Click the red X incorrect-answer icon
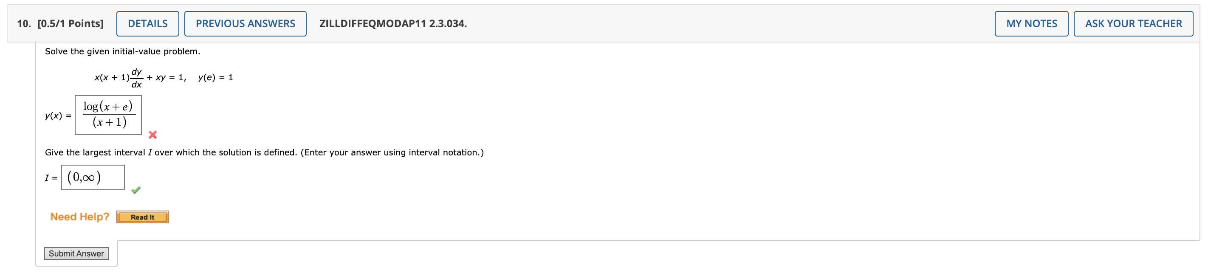Screen dimensions: 1208x270 (x=152, y=135)
